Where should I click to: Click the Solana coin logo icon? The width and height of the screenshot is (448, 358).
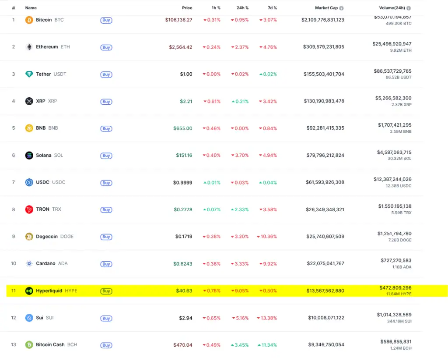click(x=29, y=155)
